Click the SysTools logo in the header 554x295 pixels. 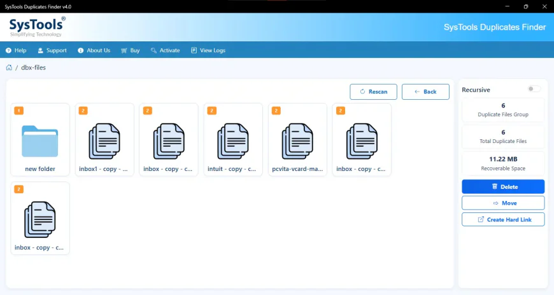click(37, 27)
